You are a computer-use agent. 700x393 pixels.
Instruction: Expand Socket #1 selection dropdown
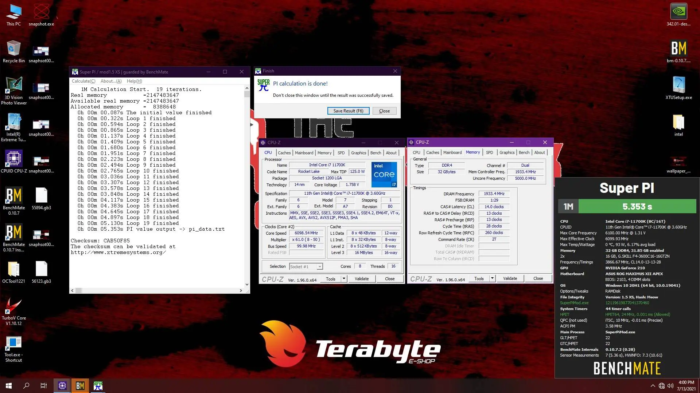tap(320, 267)
